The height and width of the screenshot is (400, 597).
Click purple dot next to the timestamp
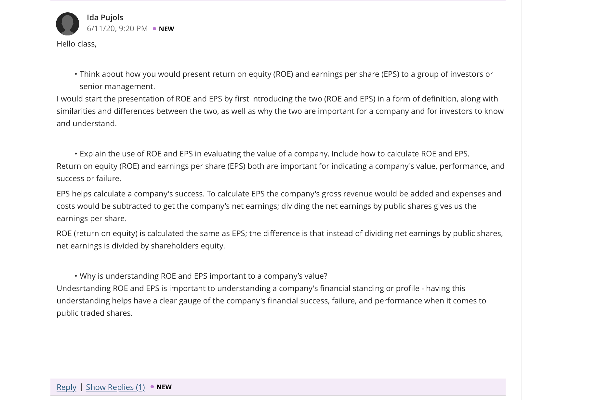click(154, 29)
